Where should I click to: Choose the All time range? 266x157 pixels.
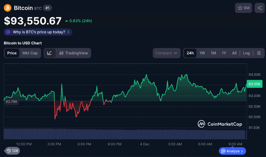(x=234, y=53)
